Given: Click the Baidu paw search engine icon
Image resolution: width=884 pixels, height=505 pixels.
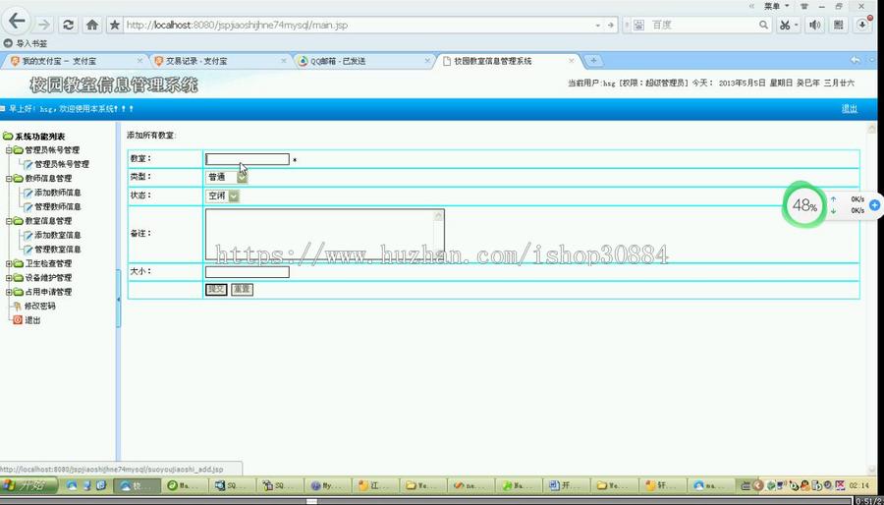Looking at the screenshot, I should [x=638, y=25].
